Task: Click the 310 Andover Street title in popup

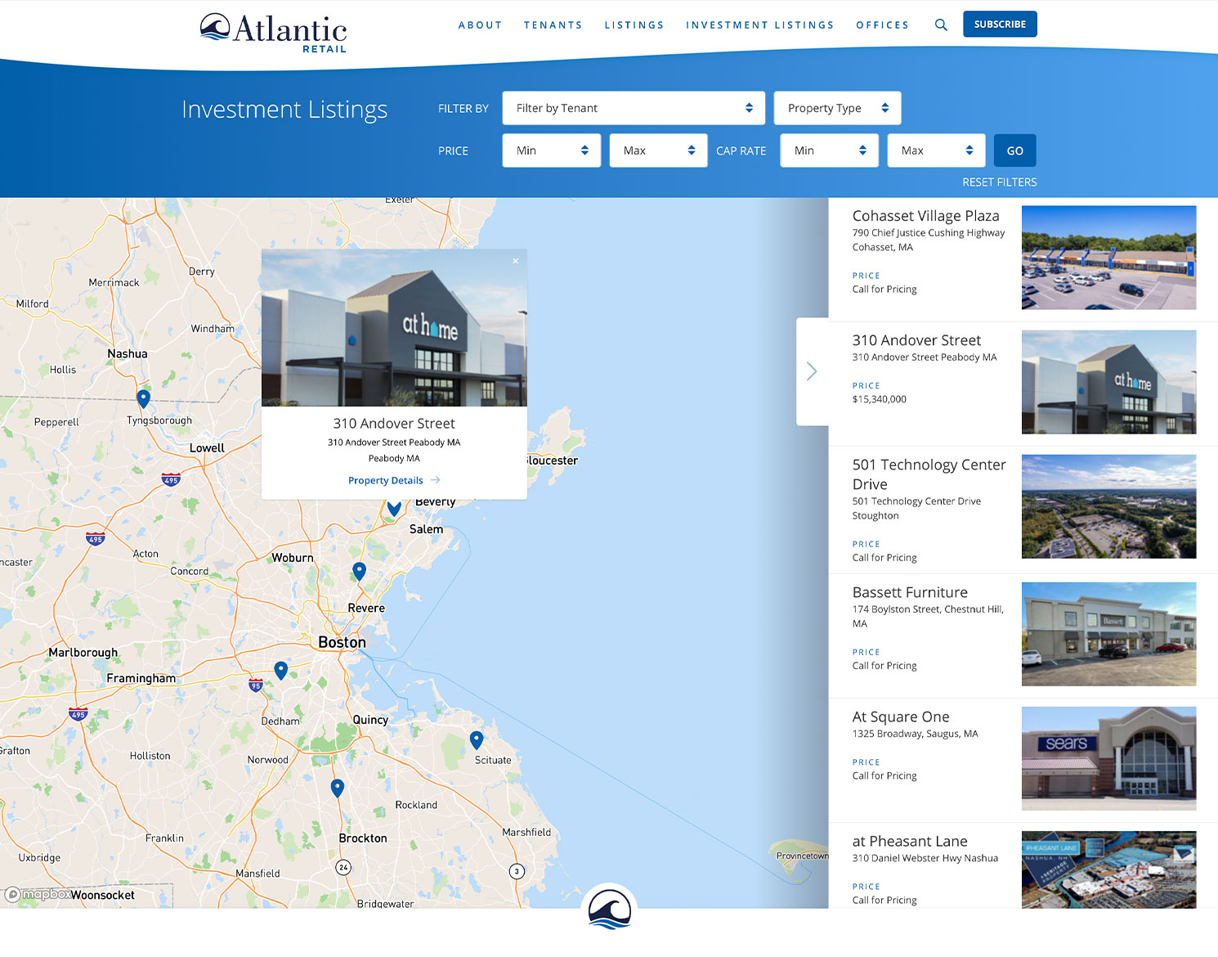Action: point(394,424)
